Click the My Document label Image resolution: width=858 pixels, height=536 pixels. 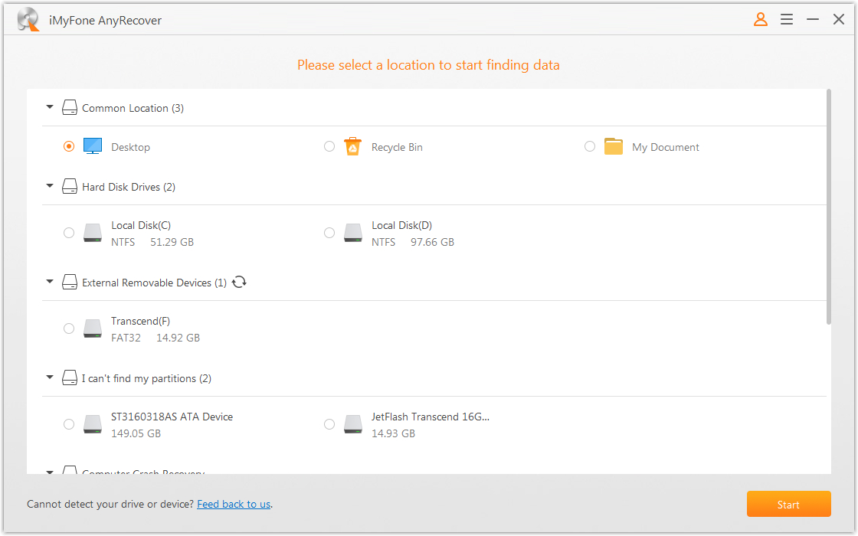tap(666, 147)
